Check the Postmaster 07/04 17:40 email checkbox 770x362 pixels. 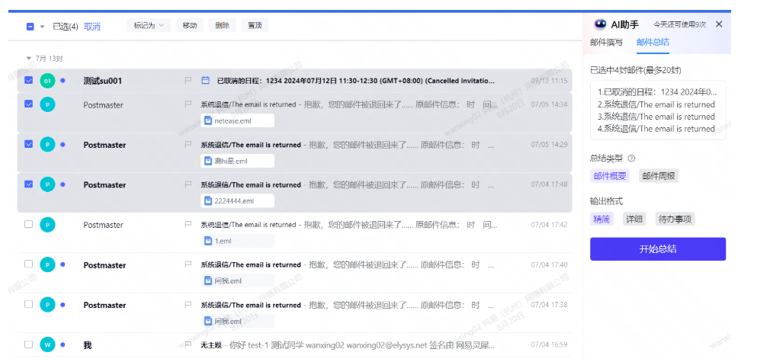28,264
